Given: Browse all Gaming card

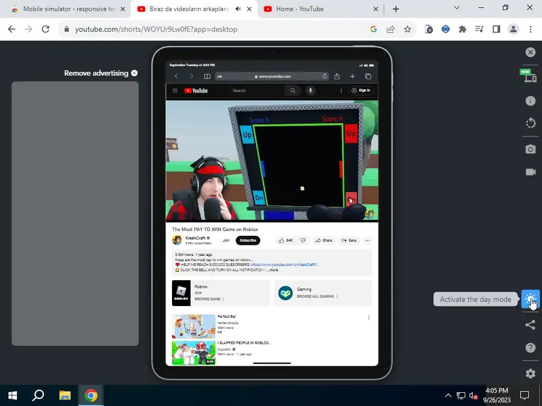Looking at the screenshot, I should click(x=323, y=293).
